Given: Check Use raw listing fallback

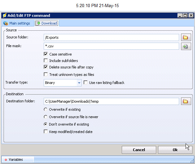Looking at the screenshot, I should 86,83.
